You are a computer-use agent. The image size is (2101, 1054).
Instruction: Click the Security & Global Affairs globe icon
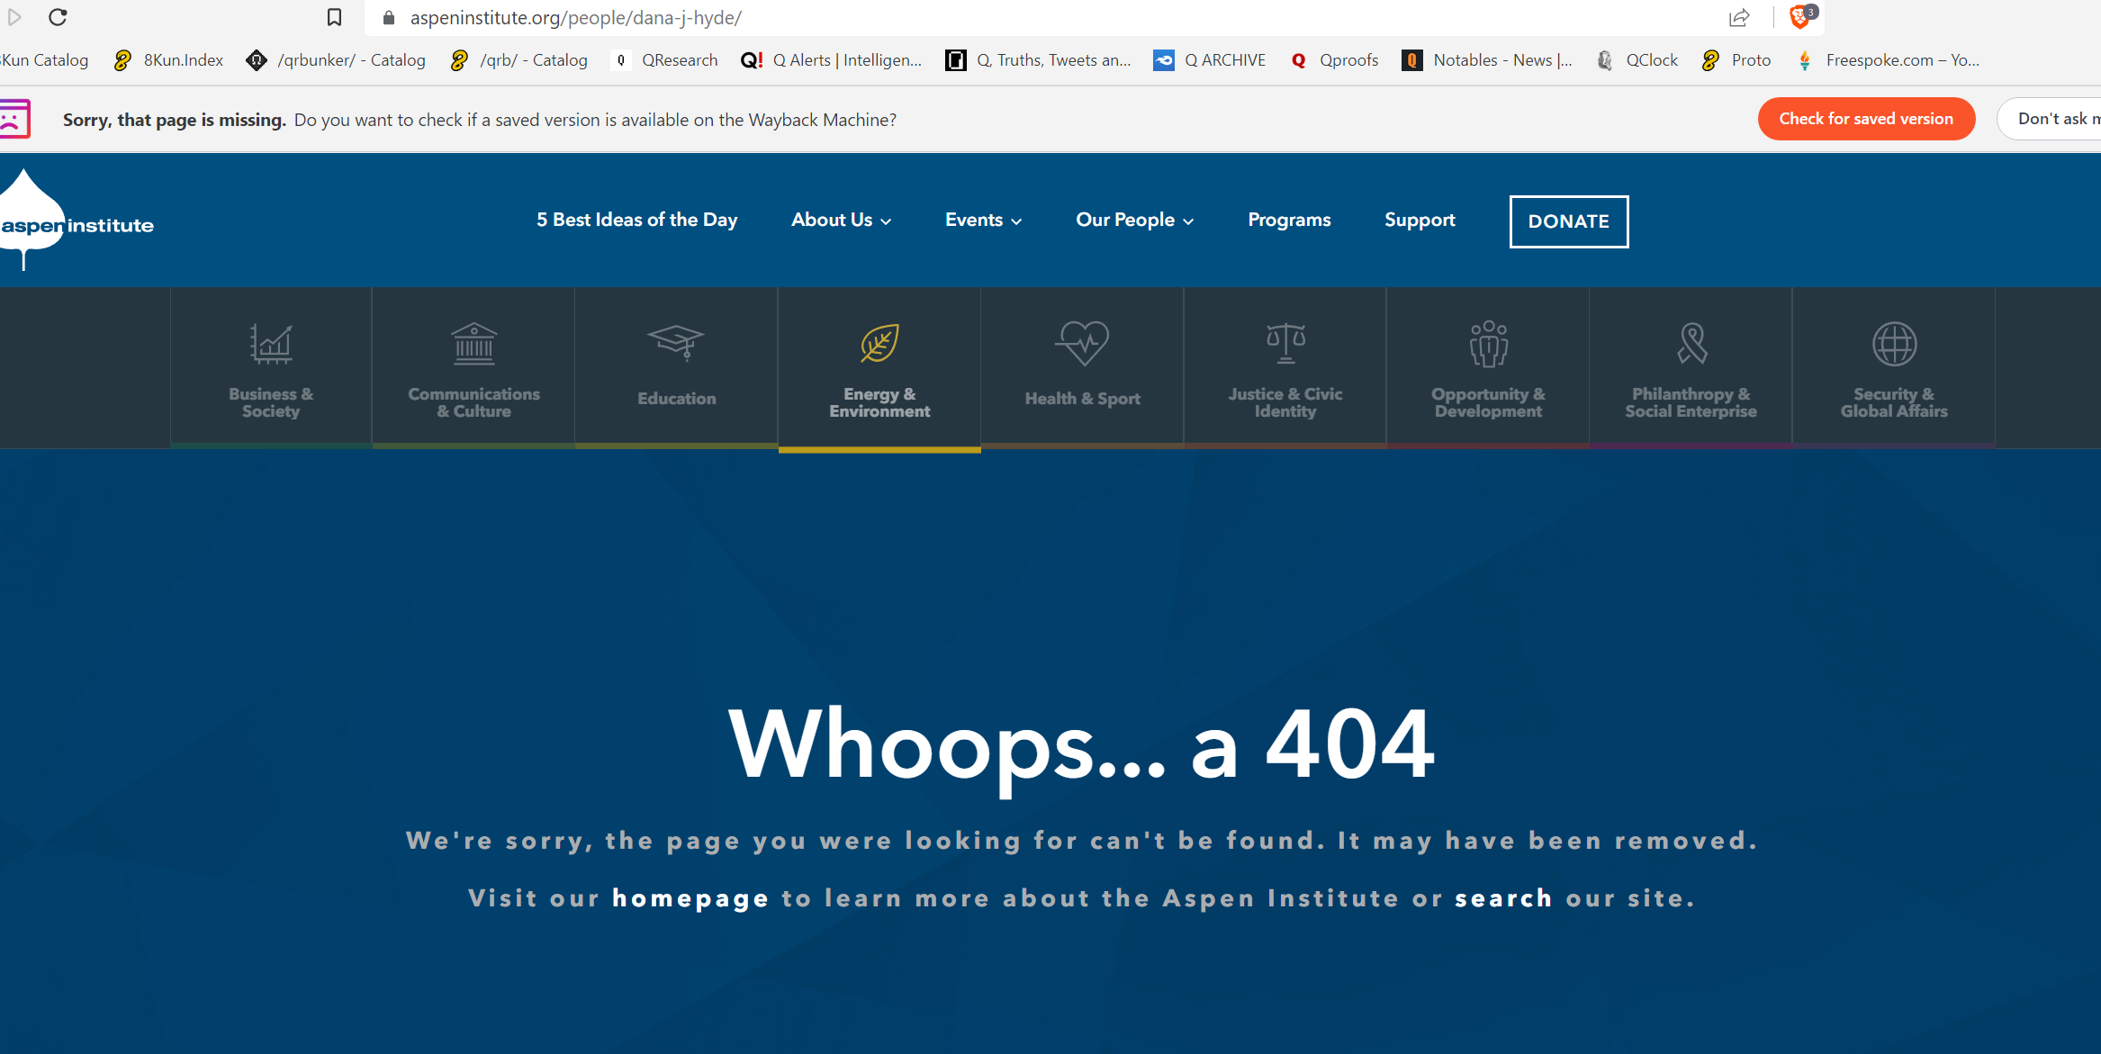pyautogui.click(x=1894, y=344)
